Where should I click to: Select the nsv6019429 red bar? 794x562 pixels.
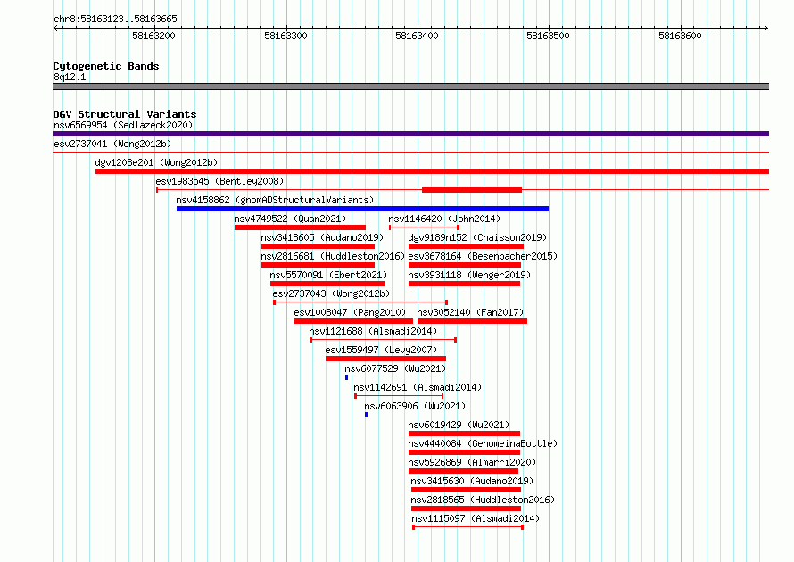(464, 434)
